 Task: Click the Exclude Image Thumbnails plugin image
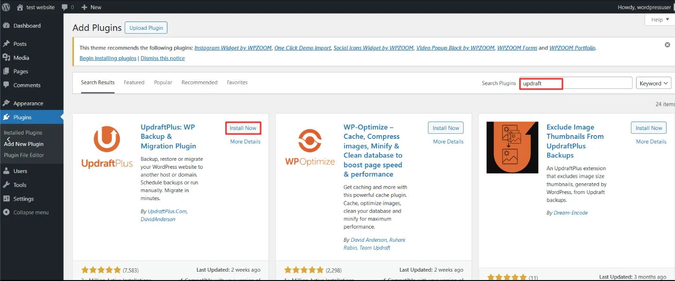(x=512, y=147)
